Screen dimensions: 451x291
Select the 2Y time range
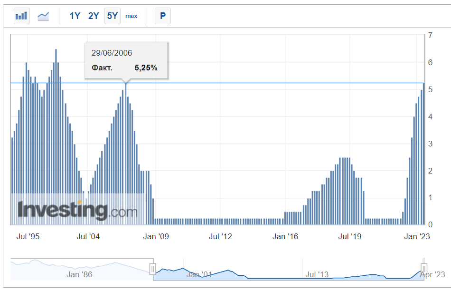(x=94, y=16)
